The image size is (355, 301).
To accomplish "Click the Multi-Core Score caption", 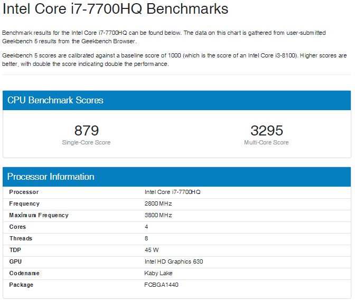I will tap(266, 142).
